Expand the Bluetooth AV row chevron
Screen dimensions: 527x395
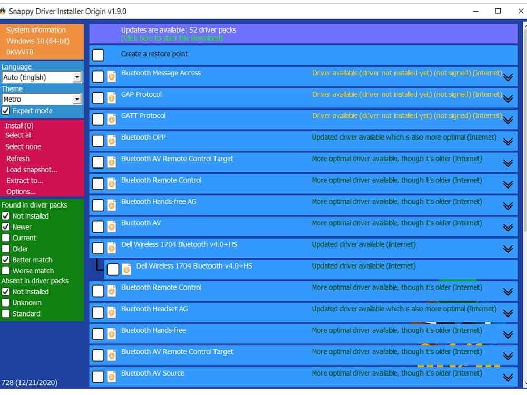508,228
